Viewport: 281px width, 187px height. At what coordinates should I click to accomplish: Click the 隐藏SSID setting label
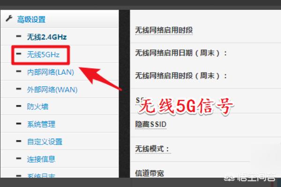[x=151, y=124]
